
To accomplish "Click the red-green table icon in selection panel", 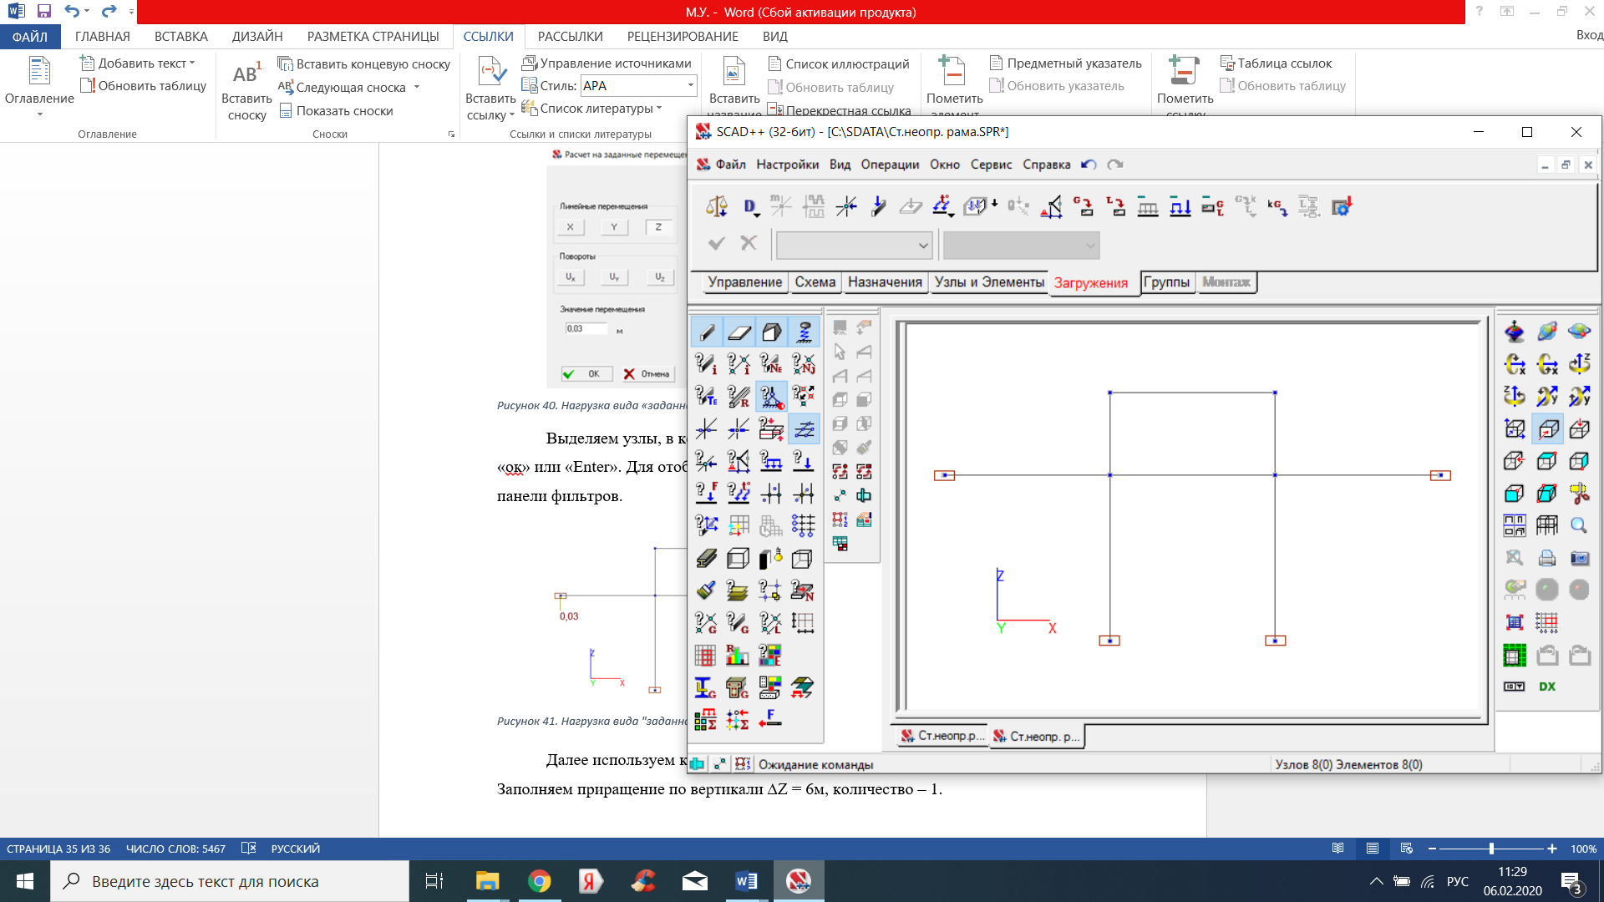I will tap(840, 544).
